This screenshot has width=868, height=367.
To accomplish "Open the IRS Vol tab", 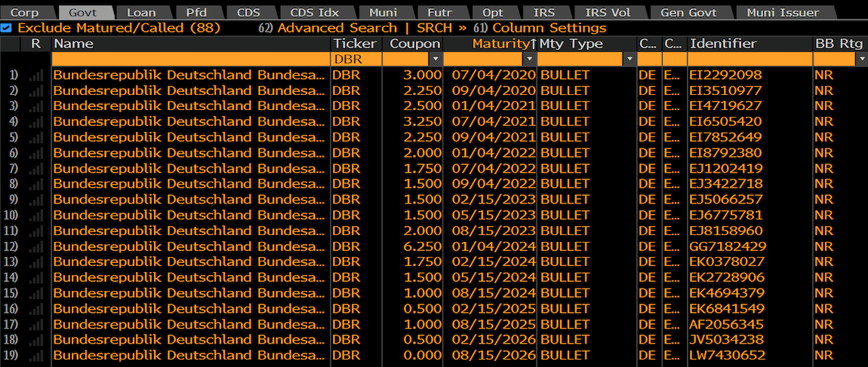I will [608, 13].
